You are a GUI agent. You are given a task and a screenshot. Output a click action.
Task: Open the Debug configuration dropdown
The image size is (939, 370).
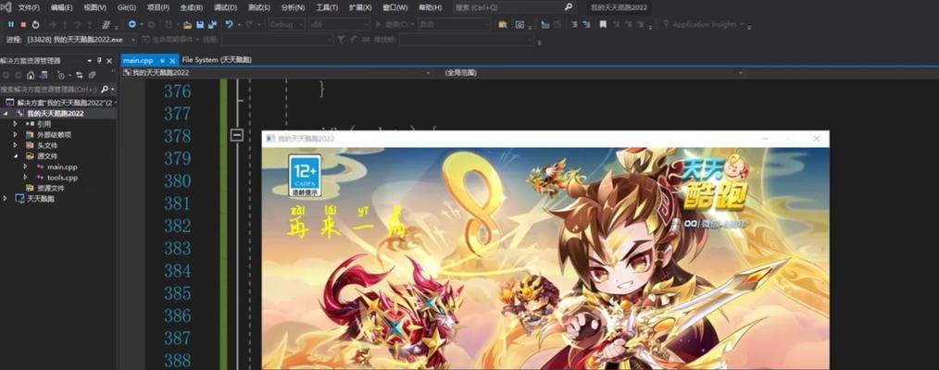coord(286,24)
